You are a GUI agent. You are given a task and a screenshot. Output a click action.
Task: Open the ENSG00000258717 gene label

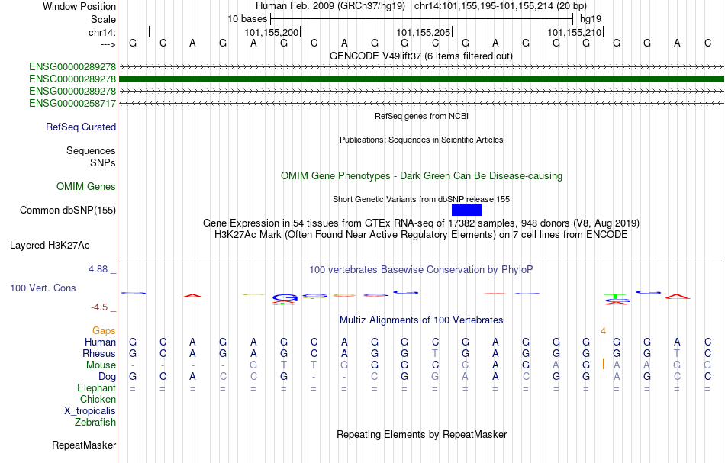point(72,103)
